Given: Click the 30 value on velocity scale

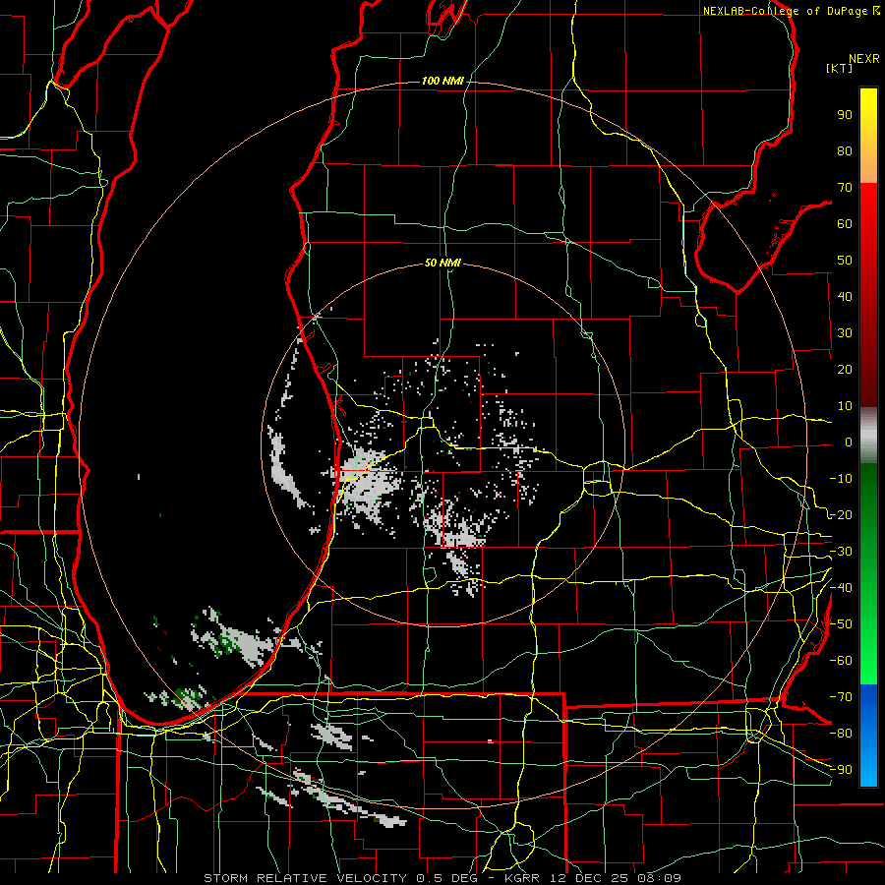Looking at the screenshot, I should pyautogui.click(x=845, y=333).
